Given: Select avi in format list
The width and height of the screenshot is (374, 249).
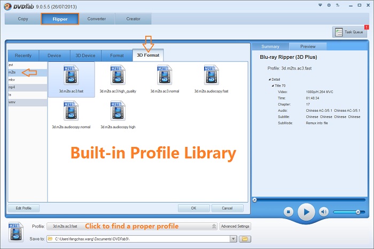Looking at the screenshot, I should coord(28,65).
